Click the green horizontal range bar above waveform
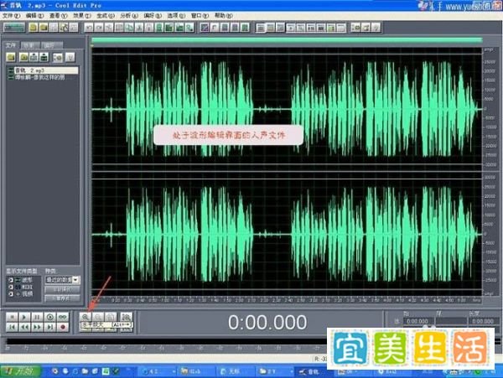 (x=287, y=40)
